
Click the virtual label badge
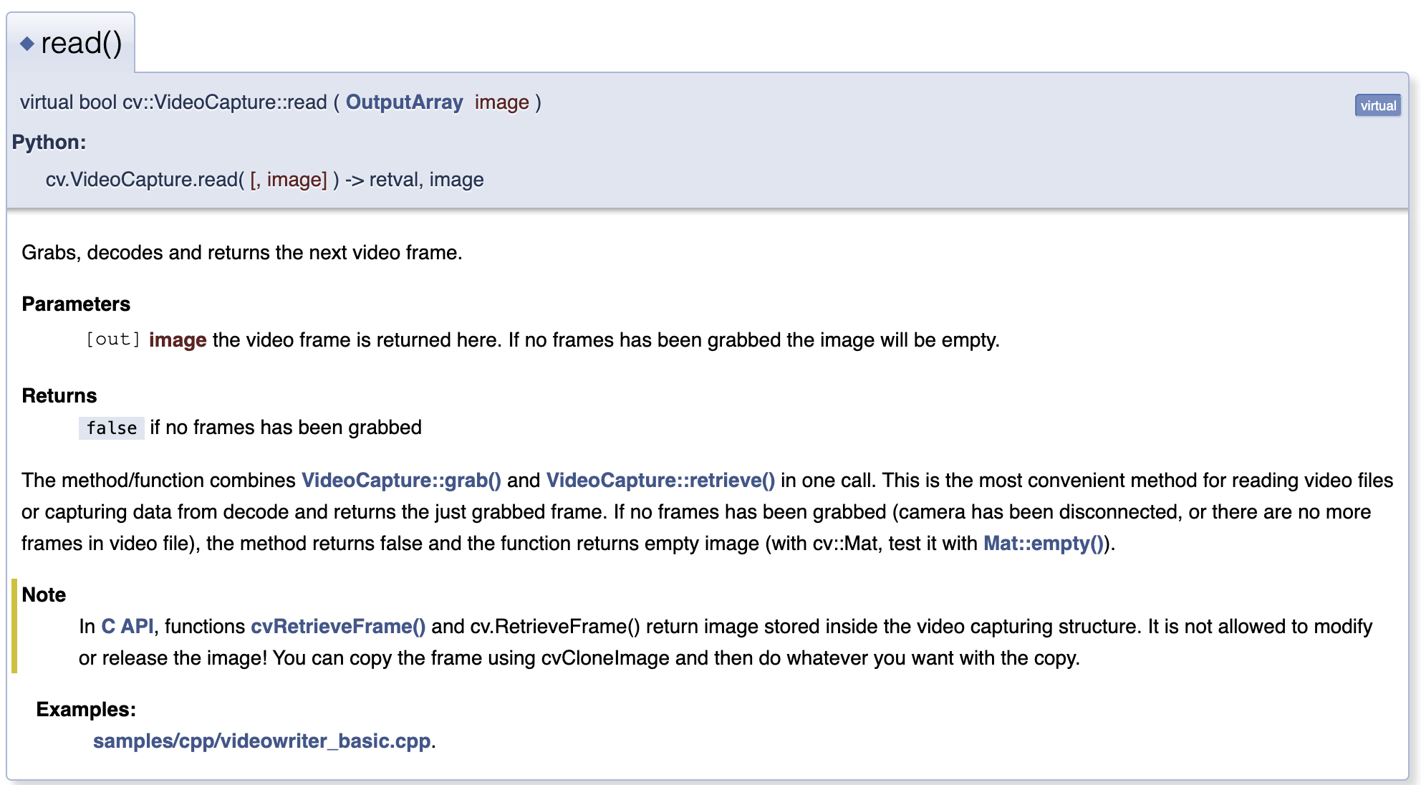(1377, 105)
